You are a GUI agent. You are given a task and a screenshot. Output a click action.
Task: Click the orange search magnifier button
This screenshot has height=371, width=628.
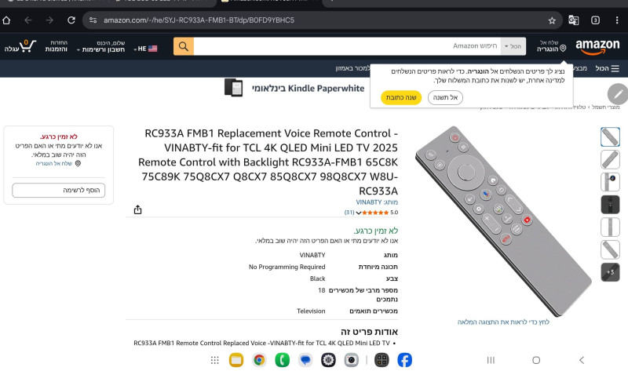[184, 46]
